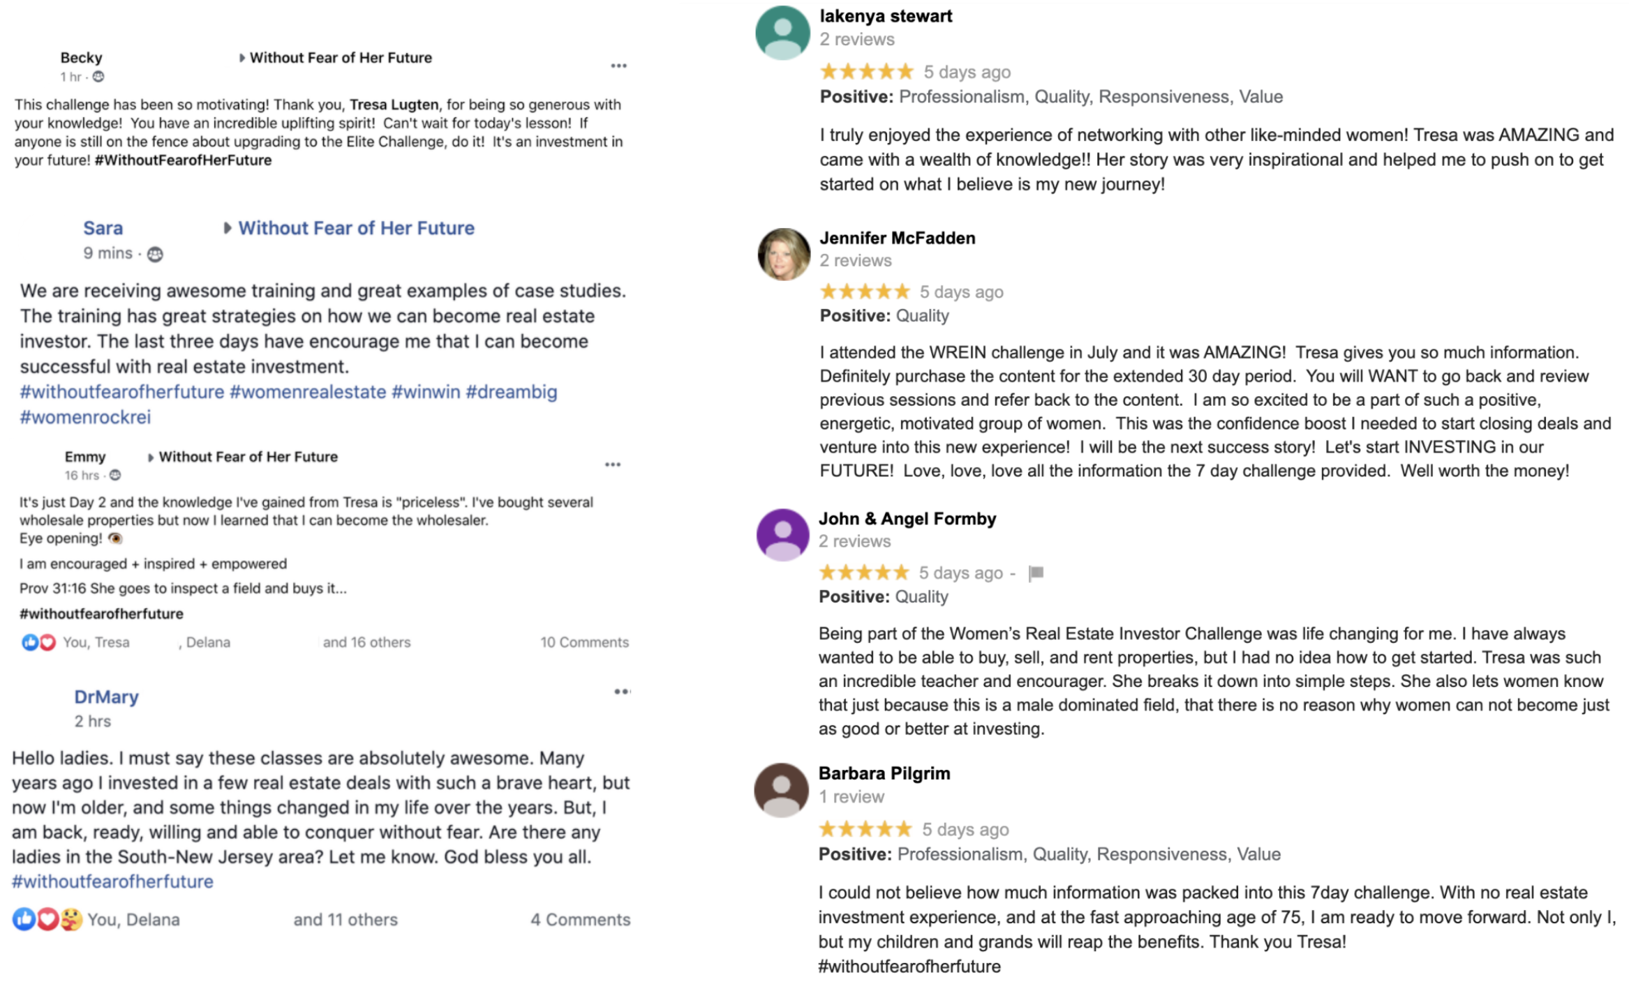Open the 4 Comments on DrMary's post
Image resolution: width=1629 pixels, height=986 pixels.
coord(580,920)
